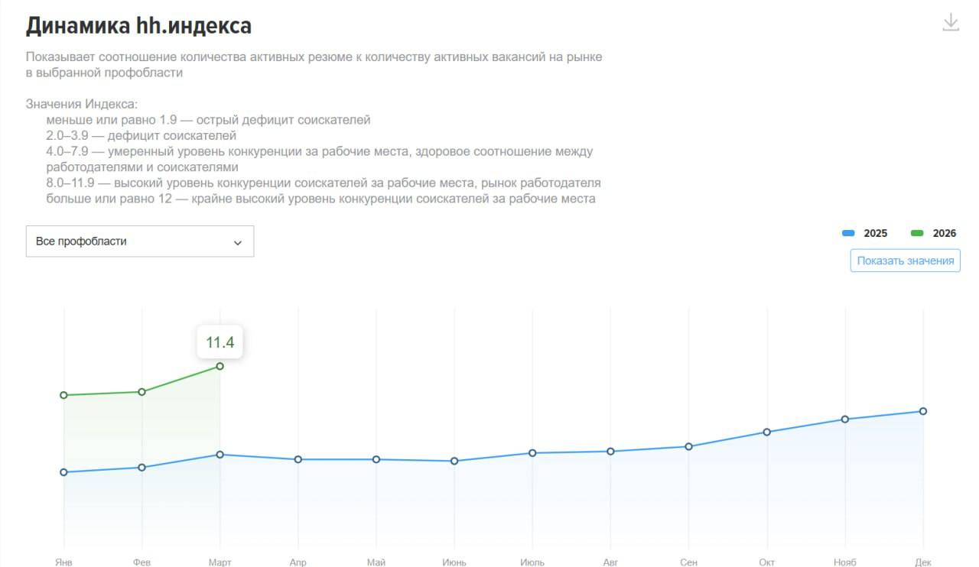Click the blue data point for Сен
Image resolution: width=979 pixels, height=567 pixels.
coord(688,446)
